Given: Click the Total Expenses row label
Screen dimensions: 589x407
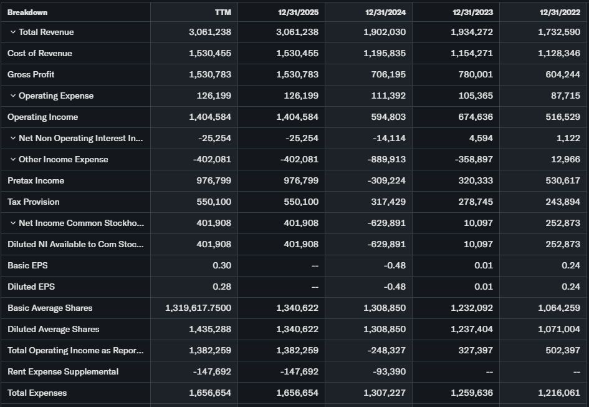Looking at the screenshot, I should coord(37,393).
